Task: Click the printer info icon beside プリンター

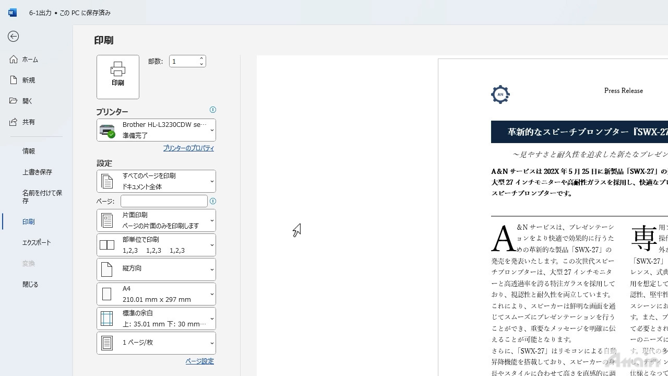Action: [x=212, y=110]
